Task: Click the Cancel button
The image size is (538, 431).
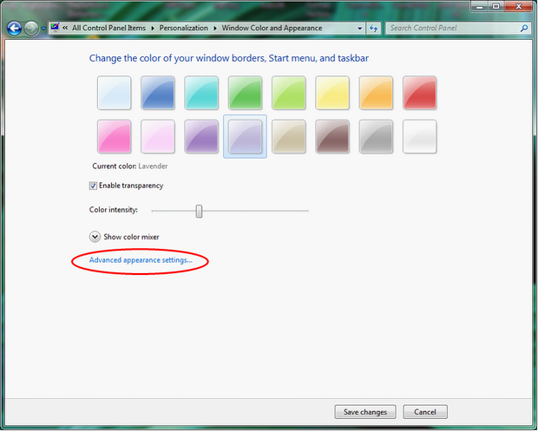Action: tap(425, 412)
